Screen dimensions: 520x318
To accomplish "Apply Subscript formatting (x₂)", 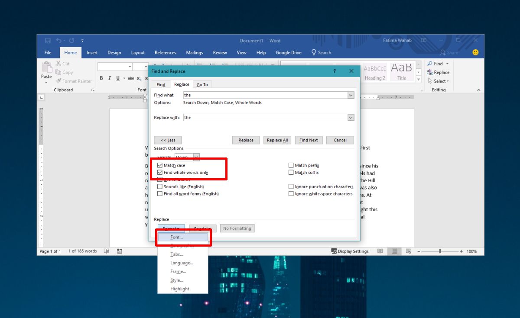I will tap(139, 78).
